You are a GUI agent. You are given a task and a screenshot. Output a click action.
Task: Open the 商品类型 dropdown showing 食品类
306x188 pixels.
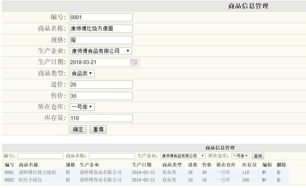point(82,73)
